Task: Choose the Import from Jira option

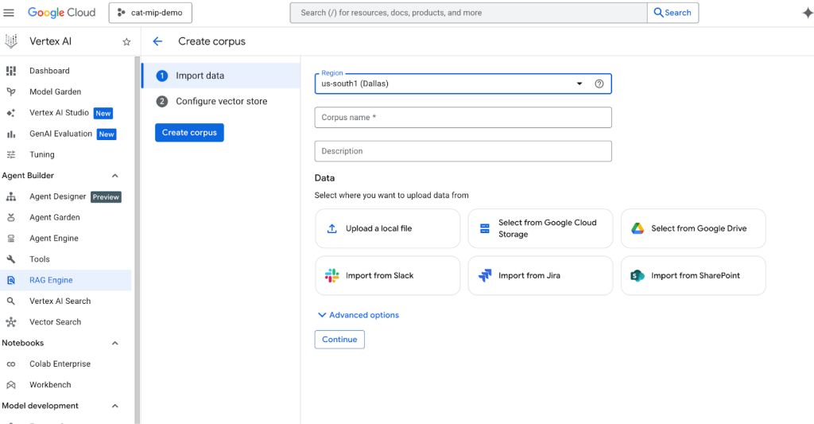Action: (540, 276)
